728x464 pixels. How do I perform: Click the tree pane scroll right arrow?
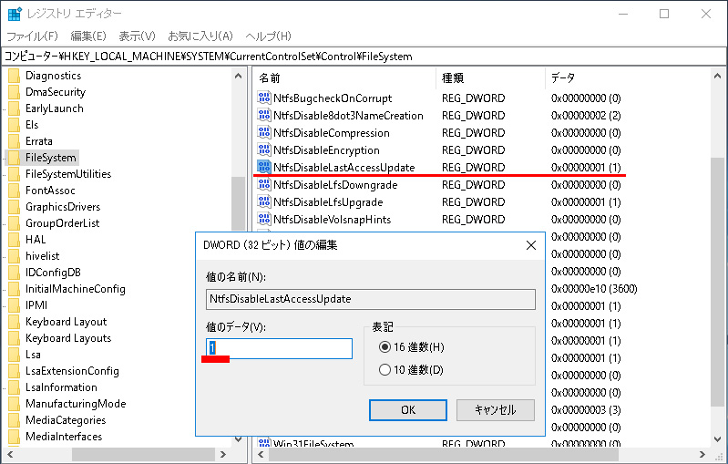click(x=223, y=454)
